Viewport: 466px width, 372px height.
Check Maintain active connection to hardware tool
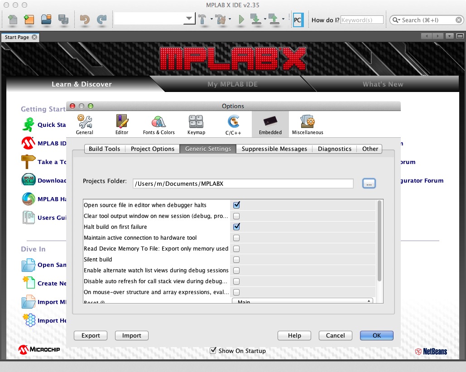236,238
